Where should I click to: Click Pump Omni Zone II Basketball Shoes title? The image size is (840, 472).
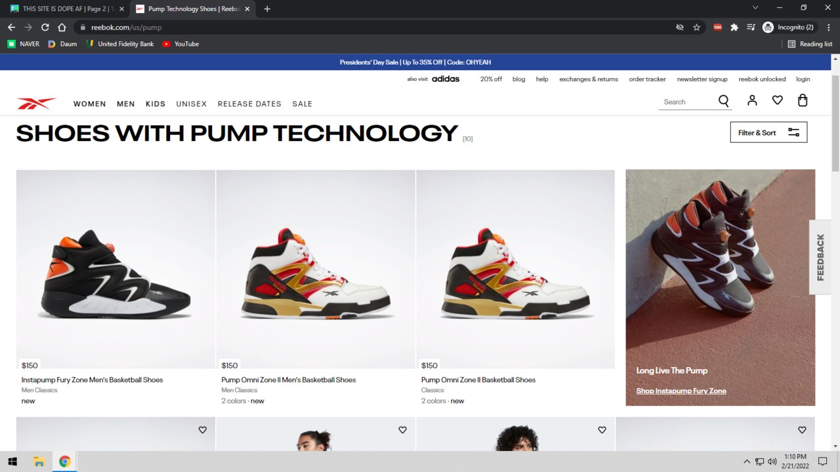478,380
